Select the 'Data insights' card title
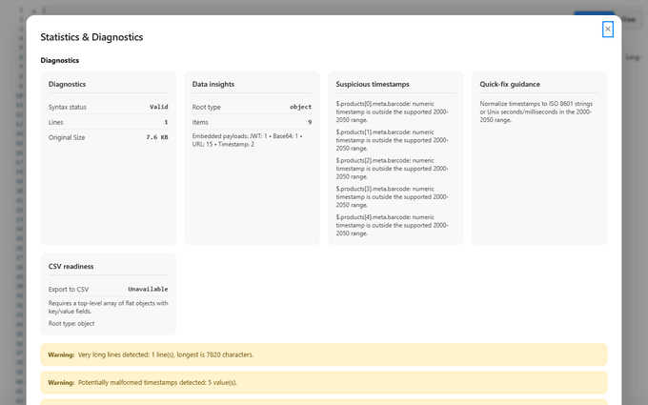648x405 pixels. click(213, 84)
